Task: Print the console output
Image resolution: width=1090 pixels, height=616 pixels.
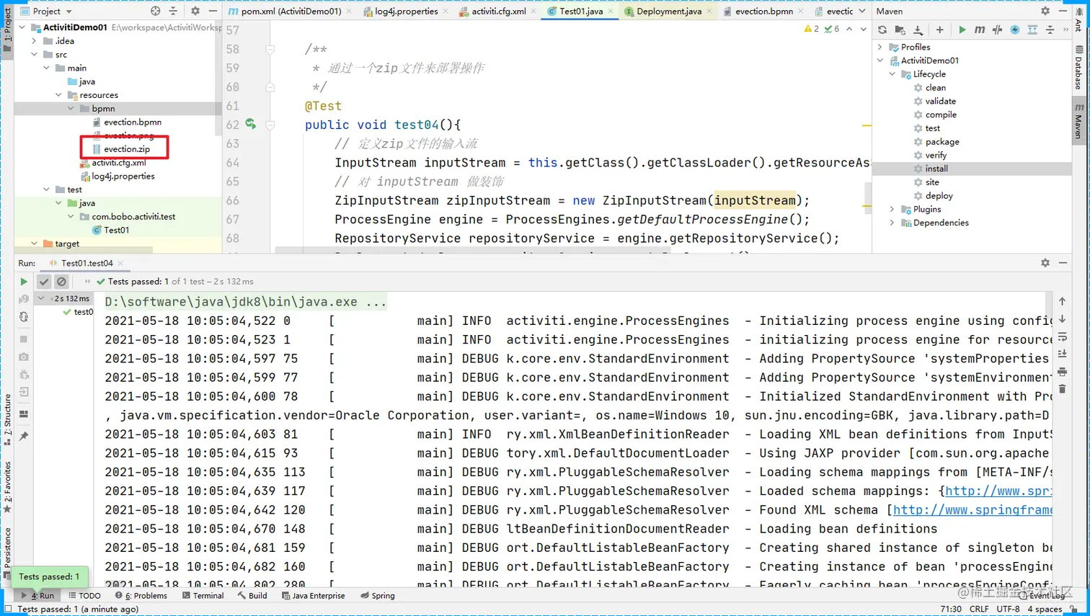Action: point(1062,372)
